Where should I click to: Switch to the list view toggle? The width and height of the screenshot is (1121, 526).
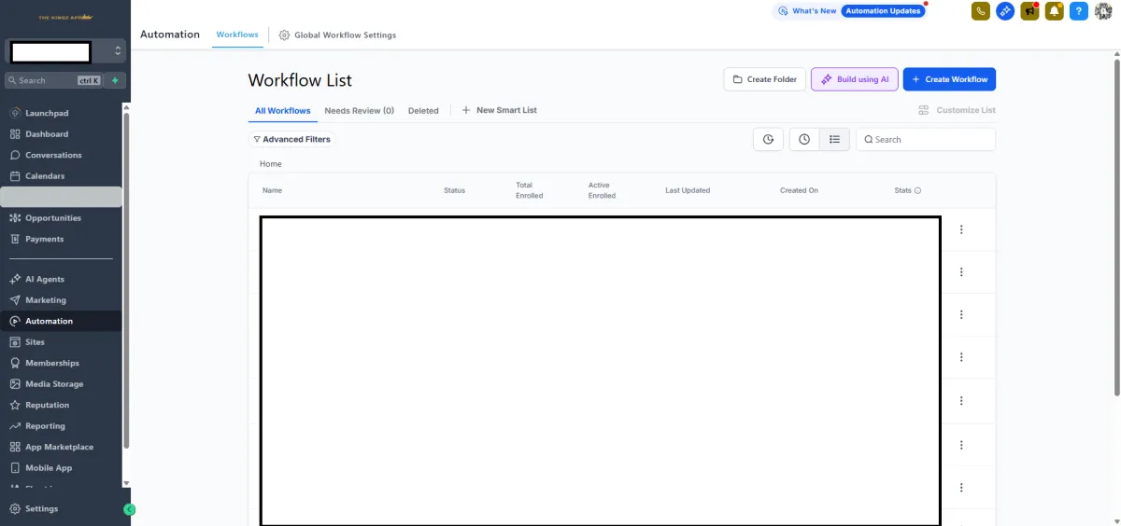click(834, 139)
